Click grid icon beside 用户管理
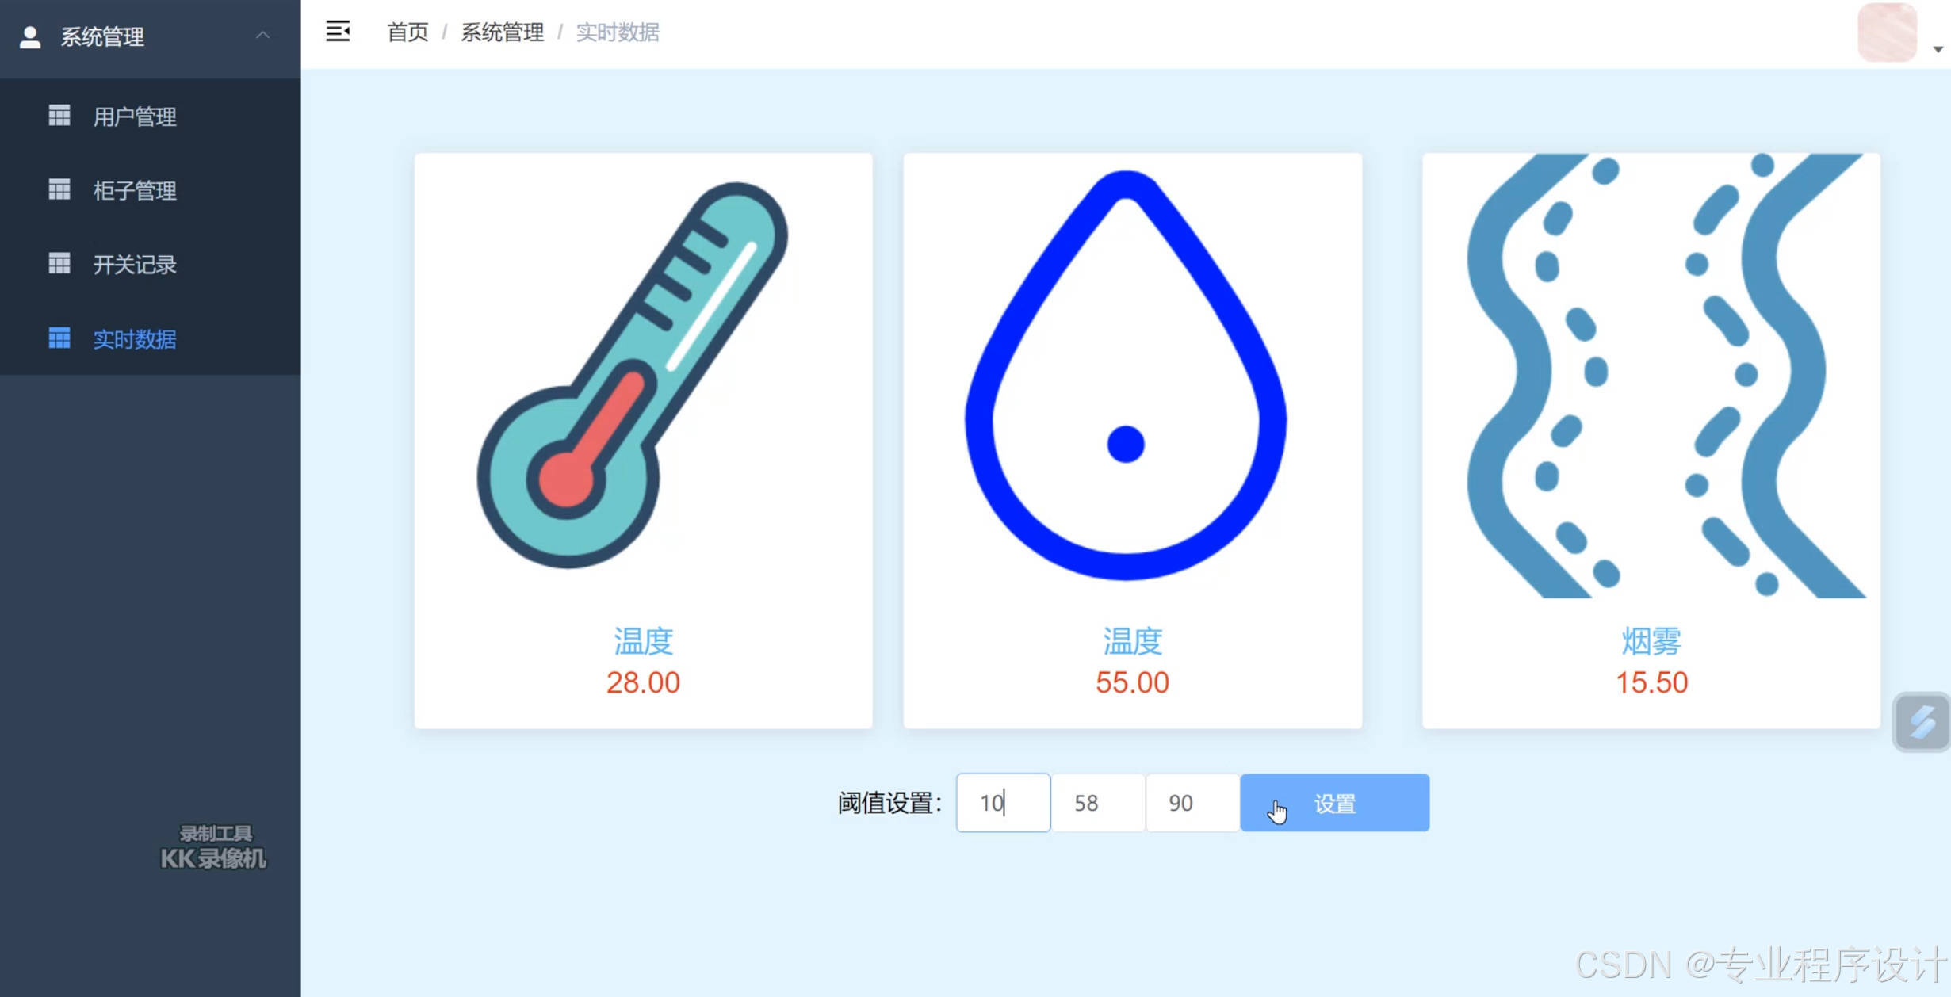 tap(59, 116)
